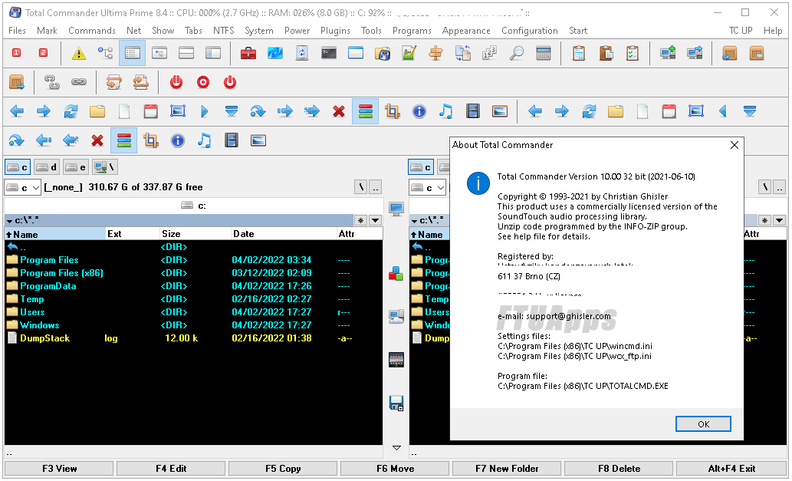
Task: Click the left-pointing blue triangle icon
Action: (723, 111)
